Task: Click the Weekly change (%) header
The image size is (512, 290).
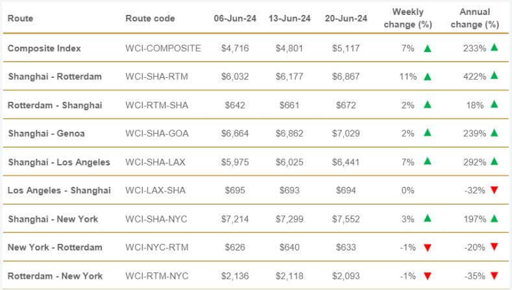Action: [408, 18]
